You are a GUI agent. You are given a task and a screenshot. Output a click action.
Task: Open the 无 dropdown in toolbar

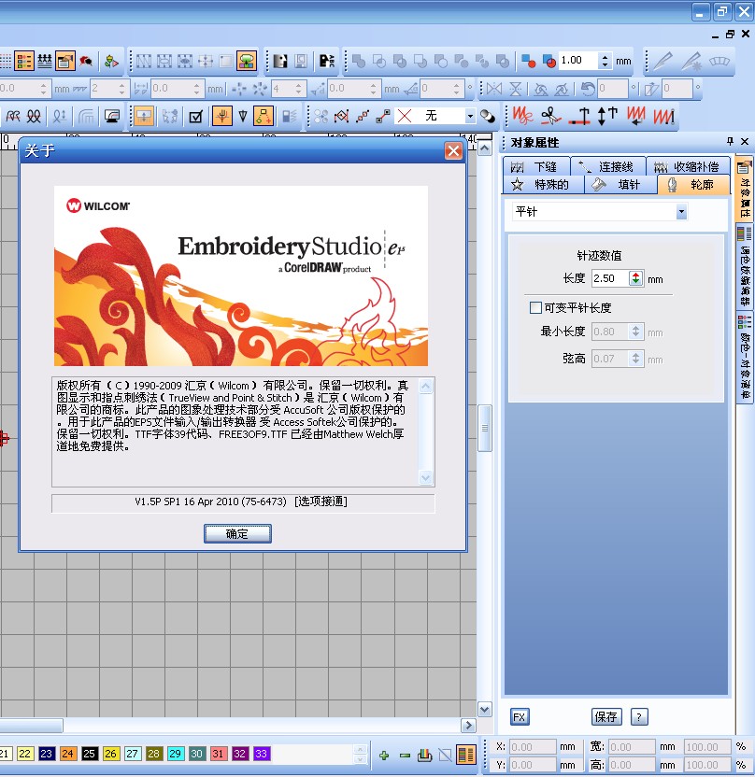click(469, 117)
